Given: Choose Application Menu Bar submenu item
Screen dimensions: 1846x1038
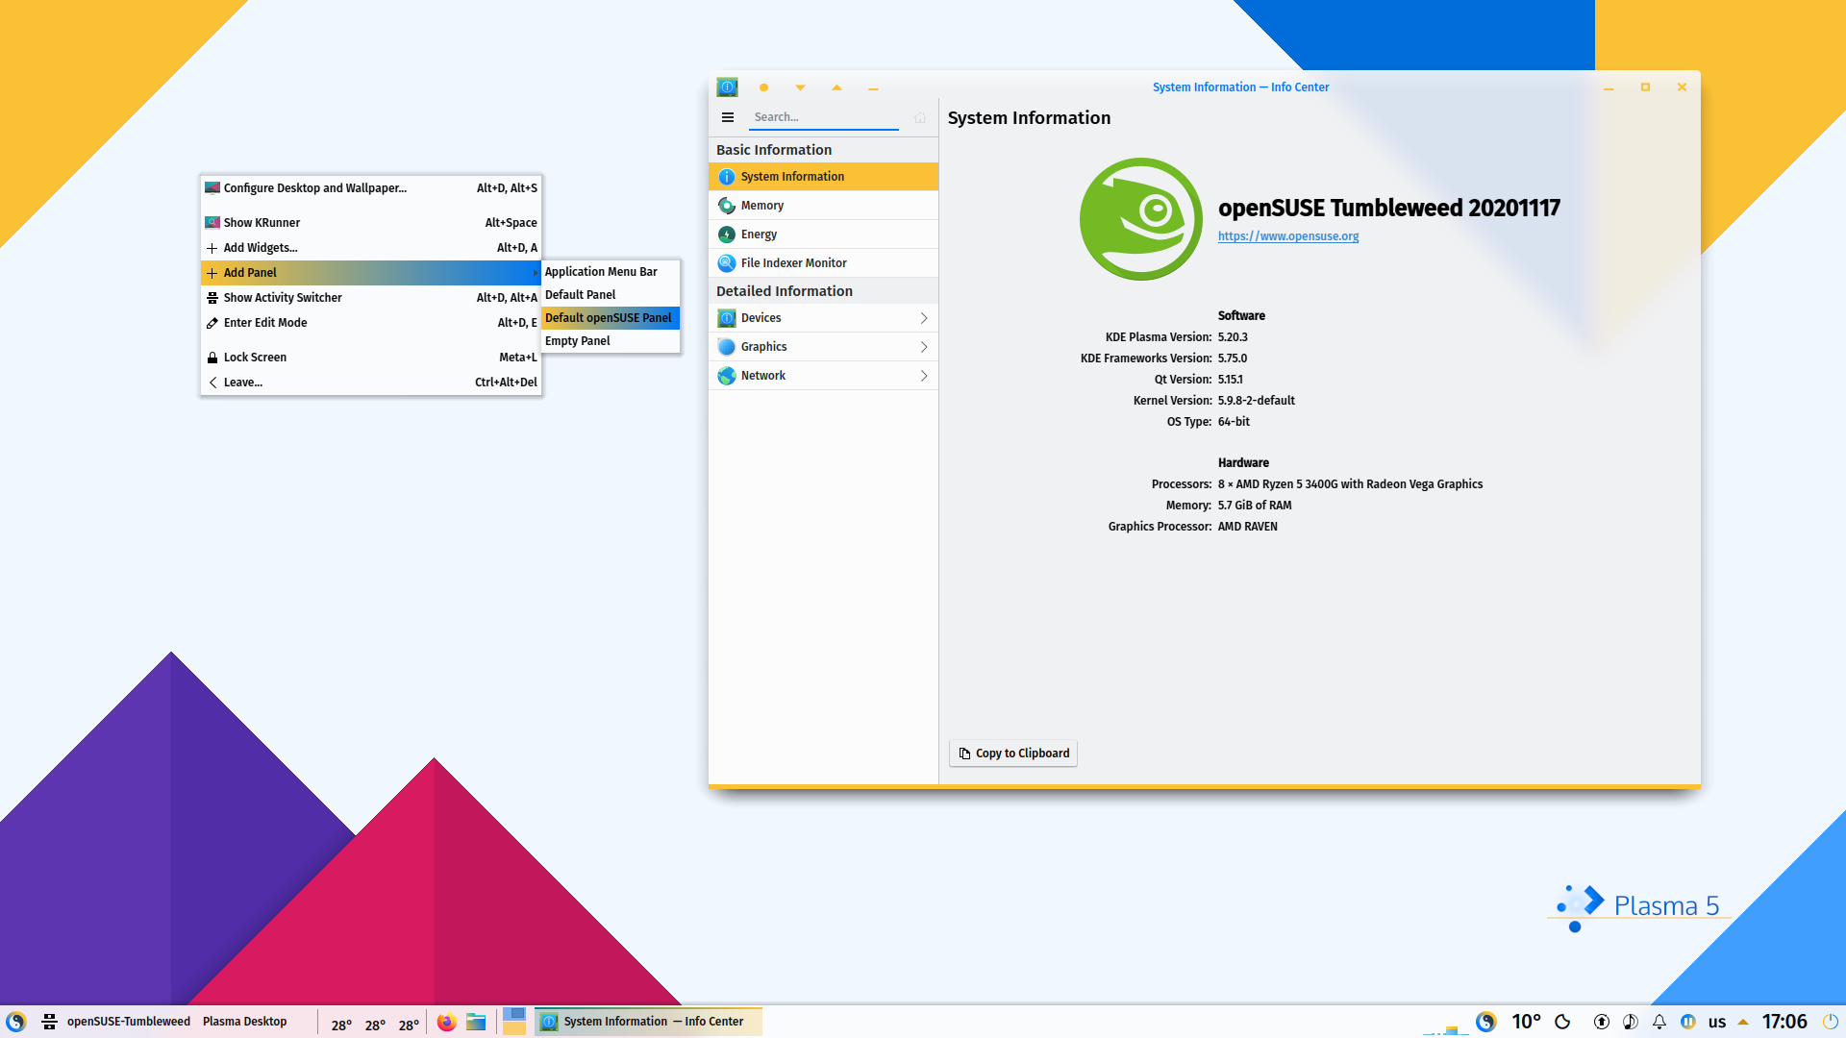Looking at the screenshot, I should click(611, 272).
